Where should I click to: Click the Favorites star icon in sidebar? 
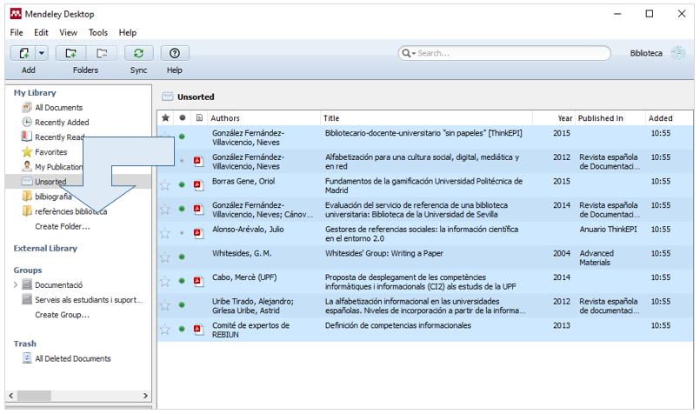point(27,152)
